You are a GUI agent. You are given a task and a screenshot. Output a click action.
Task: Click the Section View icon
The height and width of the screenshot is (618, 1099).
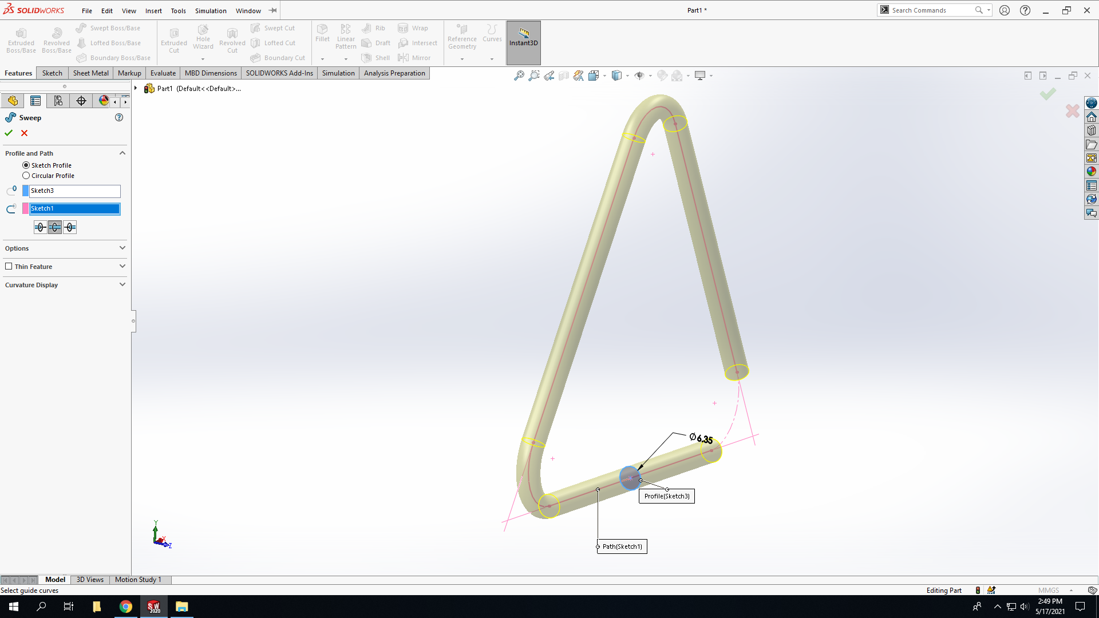pyautogui.click(x=564, y=76)
